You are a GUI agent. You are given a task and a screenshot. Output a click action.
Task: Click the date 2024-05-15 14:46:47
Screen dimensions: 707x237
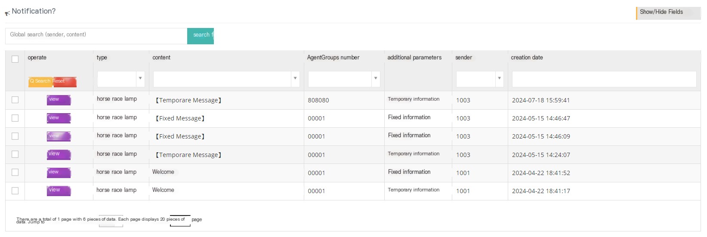pyautogui.click(x=541, y=118)
